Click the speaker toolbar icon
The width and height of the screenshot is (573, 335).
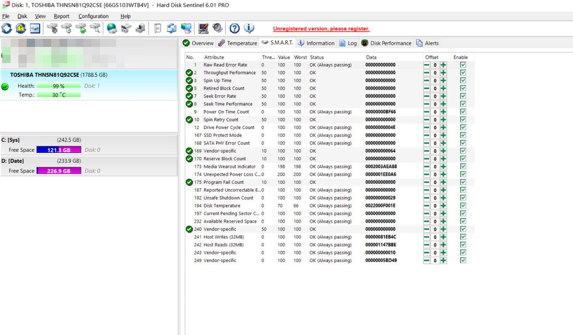click(x=217, y=29)
